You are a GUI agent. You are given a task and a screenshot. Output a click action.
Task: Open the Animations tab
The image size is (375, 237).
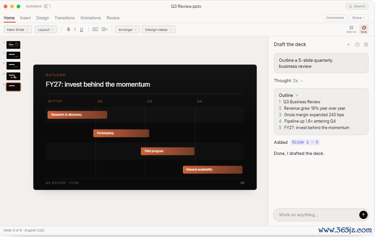91,18
